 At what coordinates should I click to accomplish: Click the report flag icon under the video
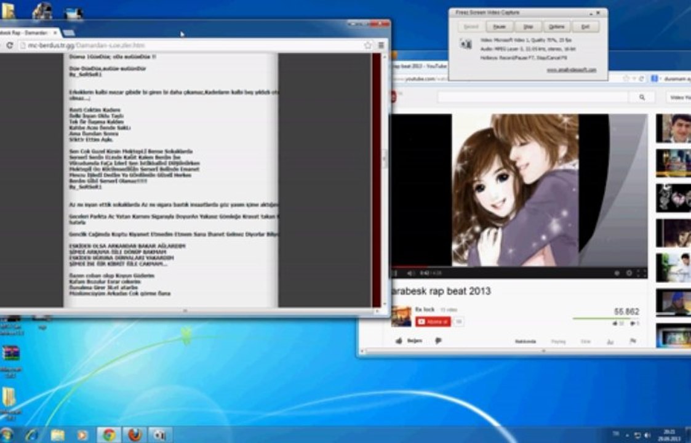click(633, 341)
